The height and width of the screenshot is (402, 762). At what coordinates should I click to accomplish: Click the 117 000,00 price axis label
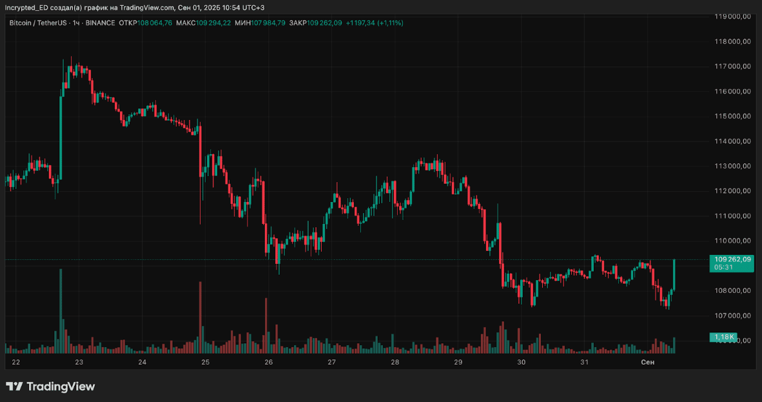(x=732, y=66)
